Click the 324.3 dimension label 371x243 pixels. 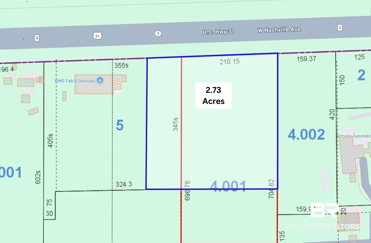click(x=124, y=184)
